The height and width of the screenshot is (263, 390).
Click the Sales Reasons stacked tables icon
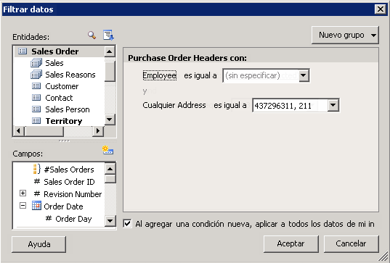click(x=36, y=75)
